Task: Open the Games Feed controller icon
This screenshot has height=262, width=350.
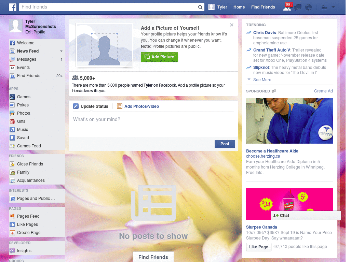Action: pos(12,146)
